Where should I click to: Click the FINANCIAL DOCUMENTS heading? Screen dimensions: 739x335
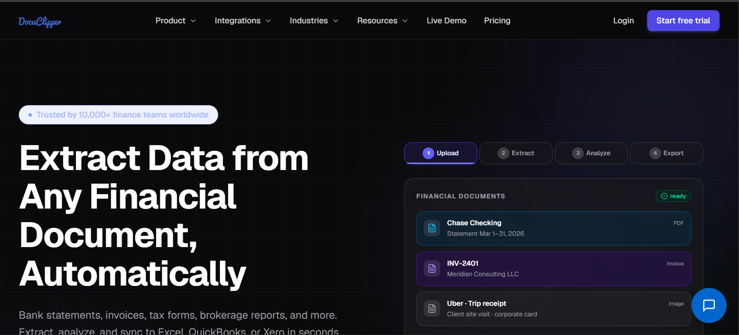[x=461, y=196]
